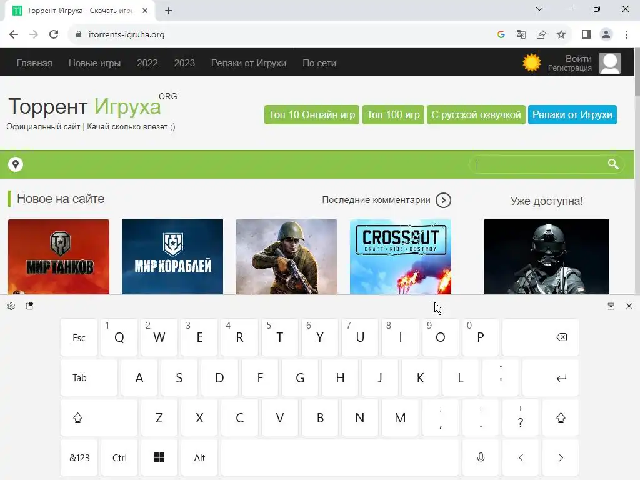Open the Последние комментарии link
The height and width of the screenshot is (480, 640).
tap(376, 200)
